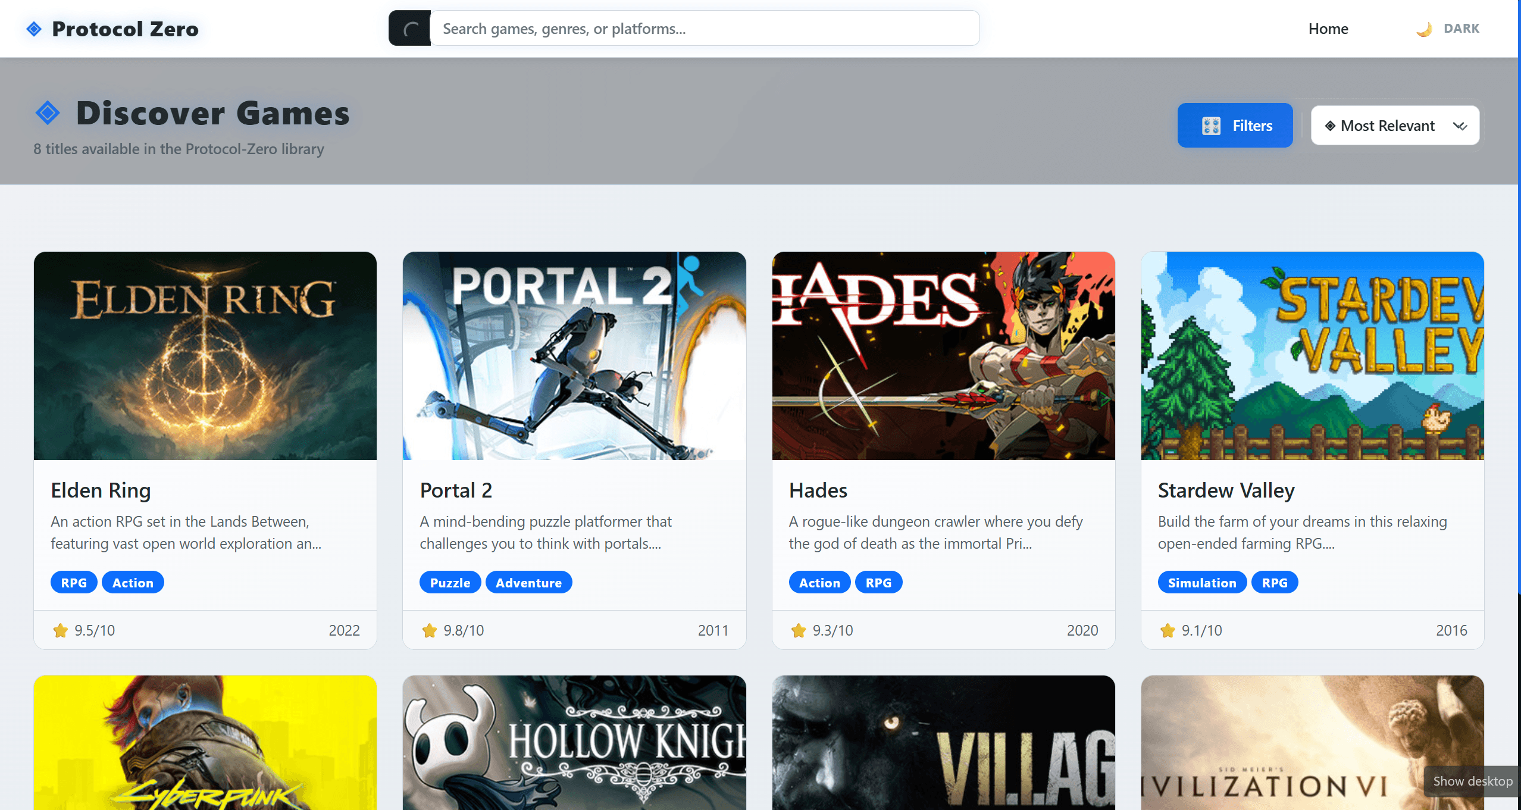This screenshot has width=1521, height=810.
Task: Click the Show desktop button
Action: [1472, 781]
